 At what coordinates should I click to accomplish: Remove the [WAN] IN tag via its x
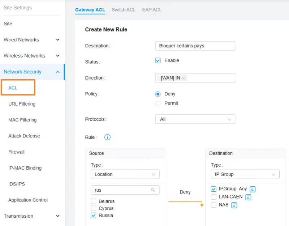tap(184, 78)
